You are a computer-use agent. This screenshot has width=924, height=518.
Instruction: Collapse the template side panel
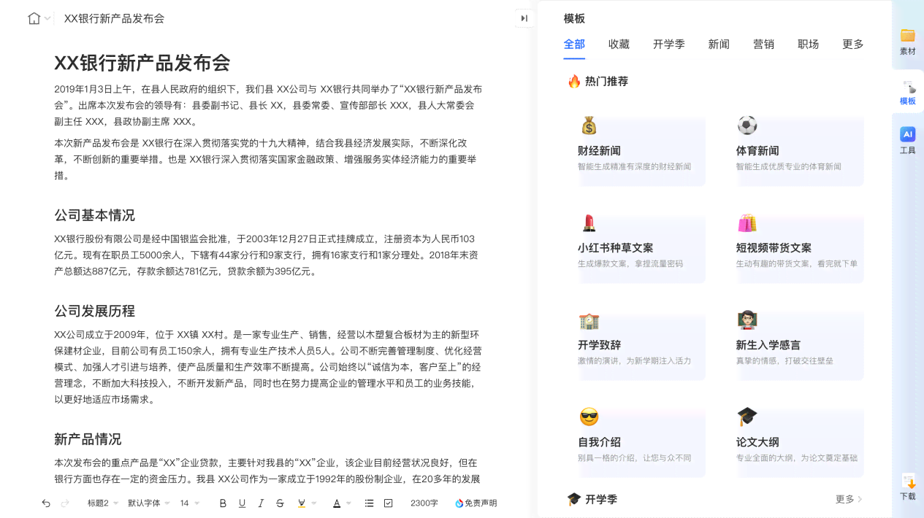click(524, 18)
